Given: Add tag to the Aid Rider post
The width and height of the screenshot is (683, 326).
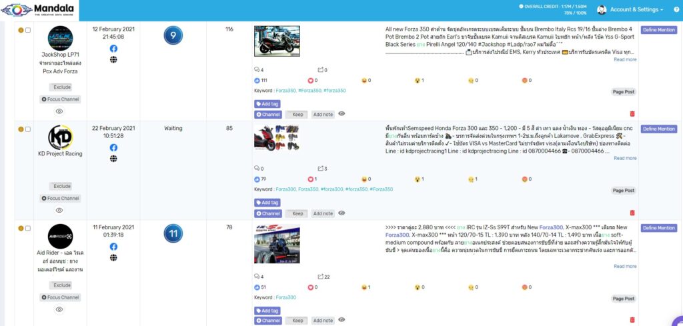Looking at the screenshot, I should 267,311.
